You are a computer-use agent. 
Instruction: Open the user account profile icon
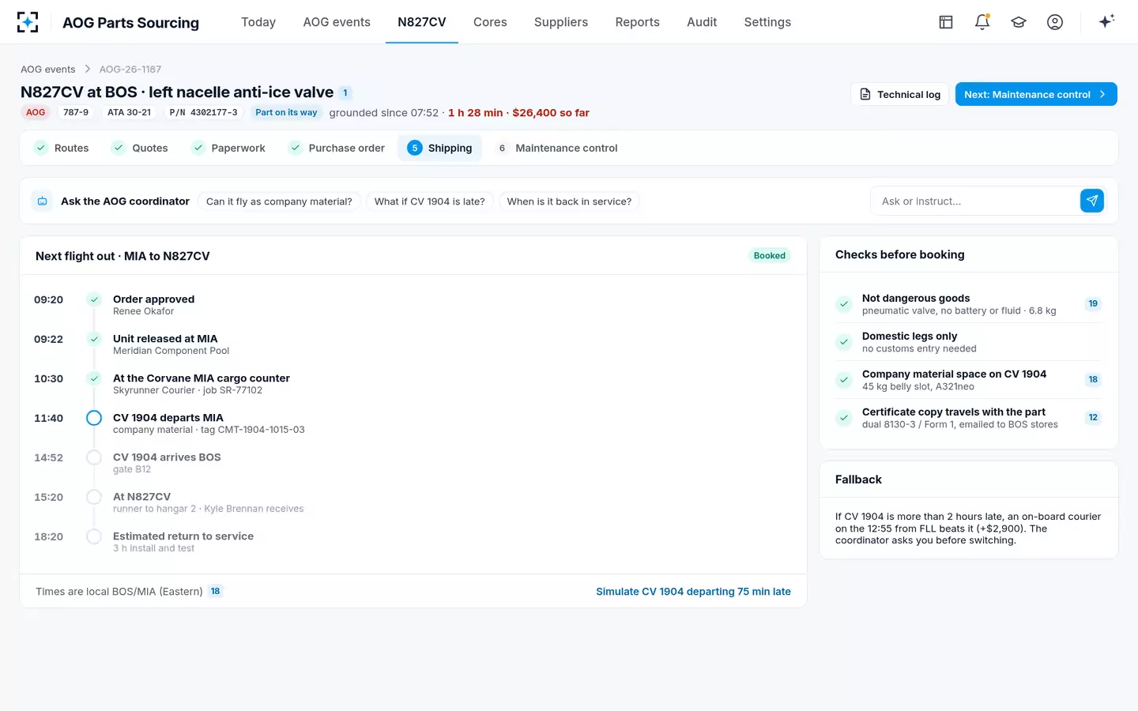(1055, 22)
